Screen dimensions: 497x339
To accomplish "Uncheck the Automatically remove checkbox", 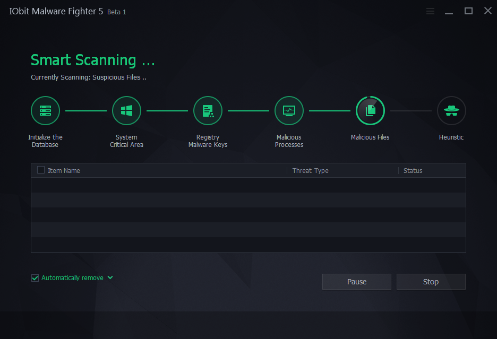I will [x=35, y=278].
